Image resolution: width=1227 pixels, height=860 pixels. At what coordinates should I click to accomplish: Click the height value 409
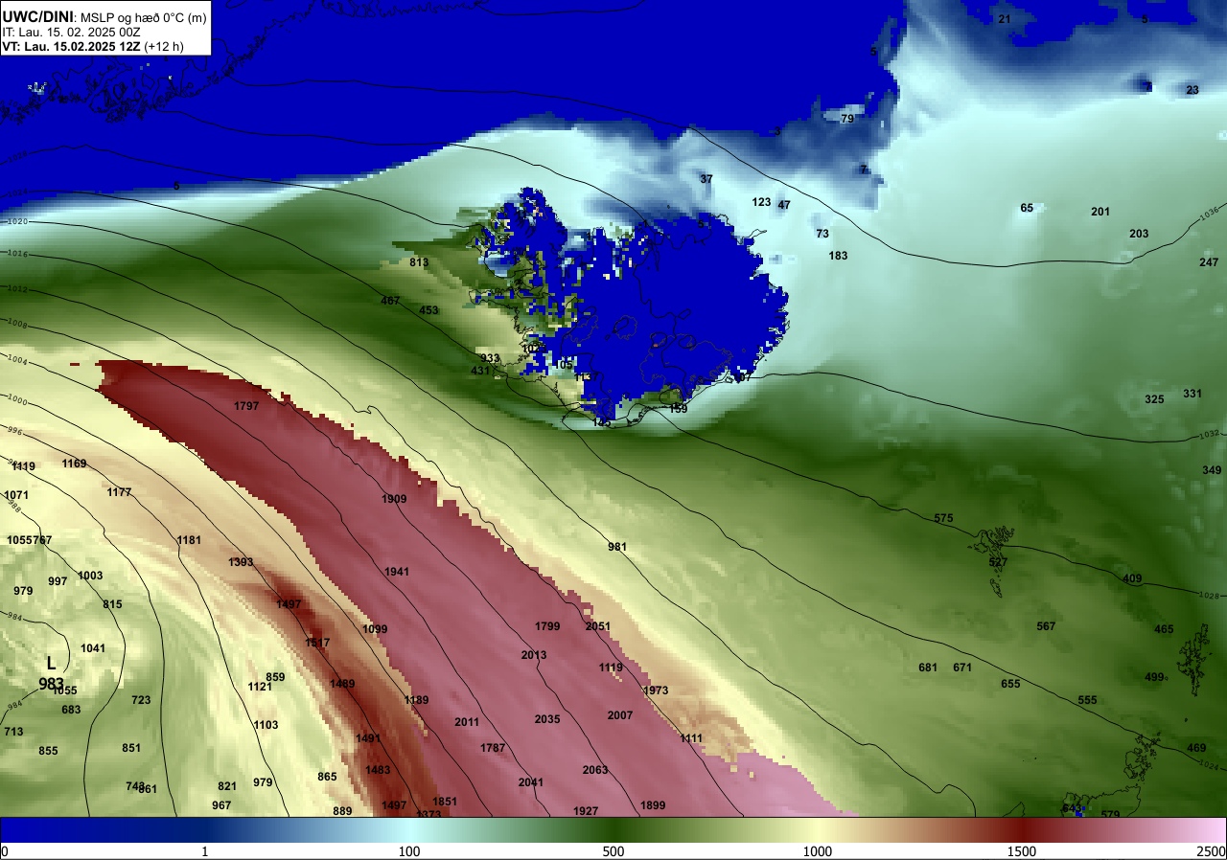click(x=1132, y=578)
